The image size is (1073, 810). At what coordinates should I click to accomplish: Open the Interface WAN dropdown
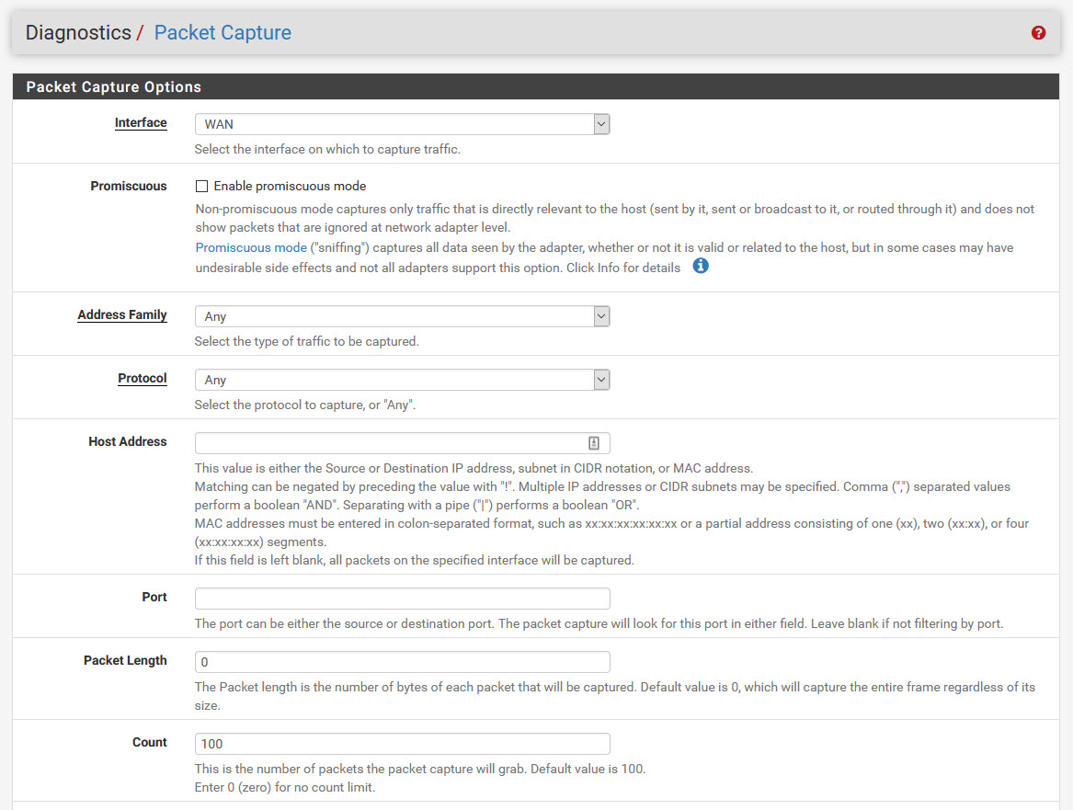pos(403,124)
